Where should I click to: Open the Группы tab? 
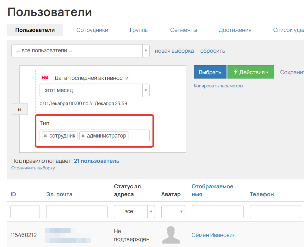(139, 30)
